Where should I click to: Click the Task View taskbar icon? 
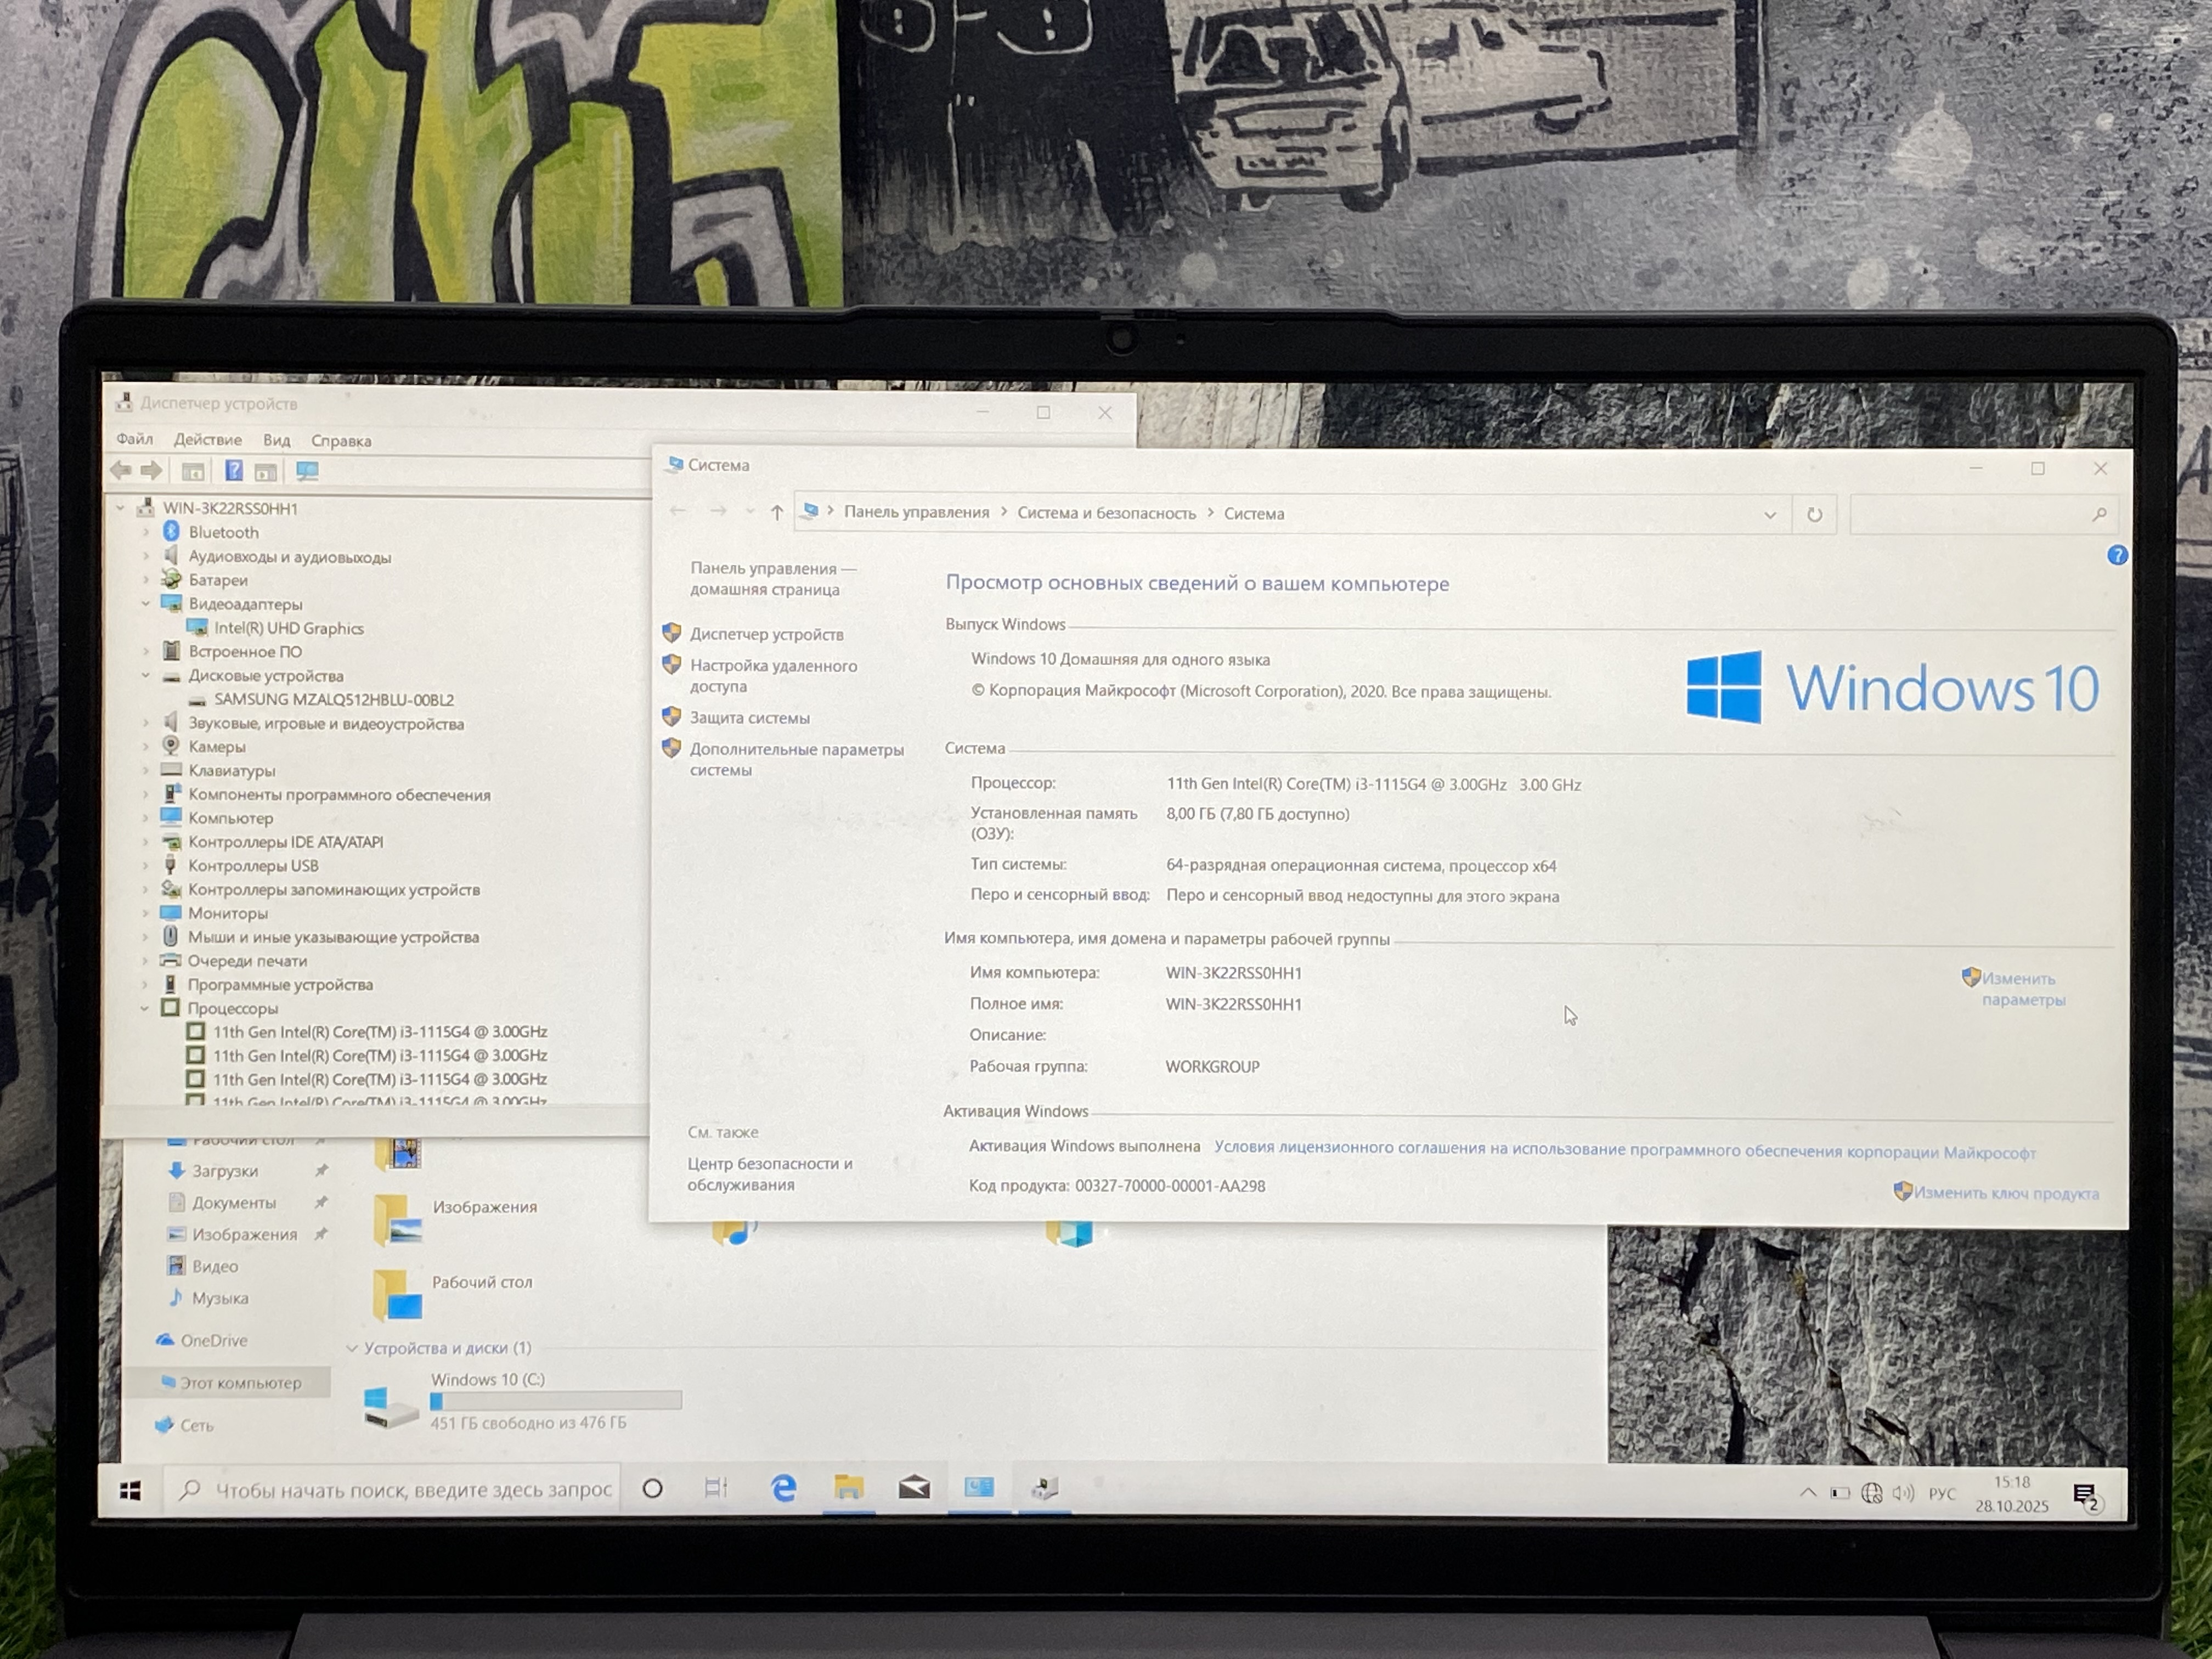coord(716,1489)
